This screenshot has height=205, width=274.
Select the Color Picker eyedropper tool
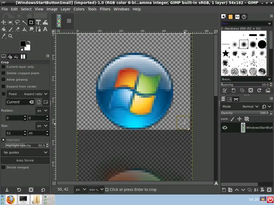3,36
